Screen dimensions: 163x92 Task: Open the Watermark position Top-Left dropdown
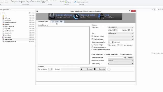(120, 61)
